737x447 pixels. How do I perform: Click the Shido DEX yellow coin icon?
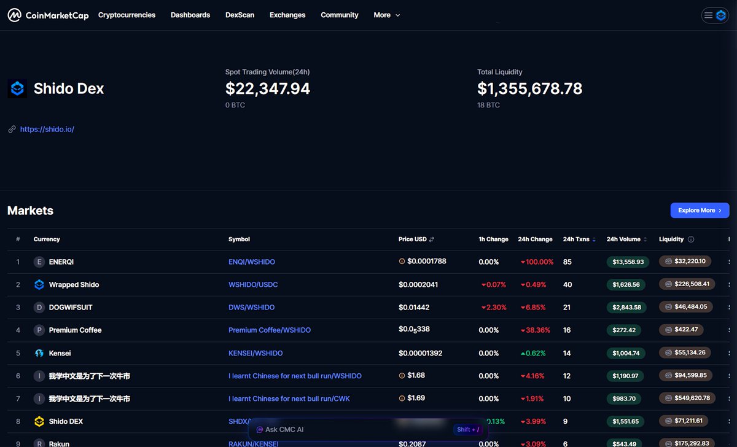coord(39,421)
